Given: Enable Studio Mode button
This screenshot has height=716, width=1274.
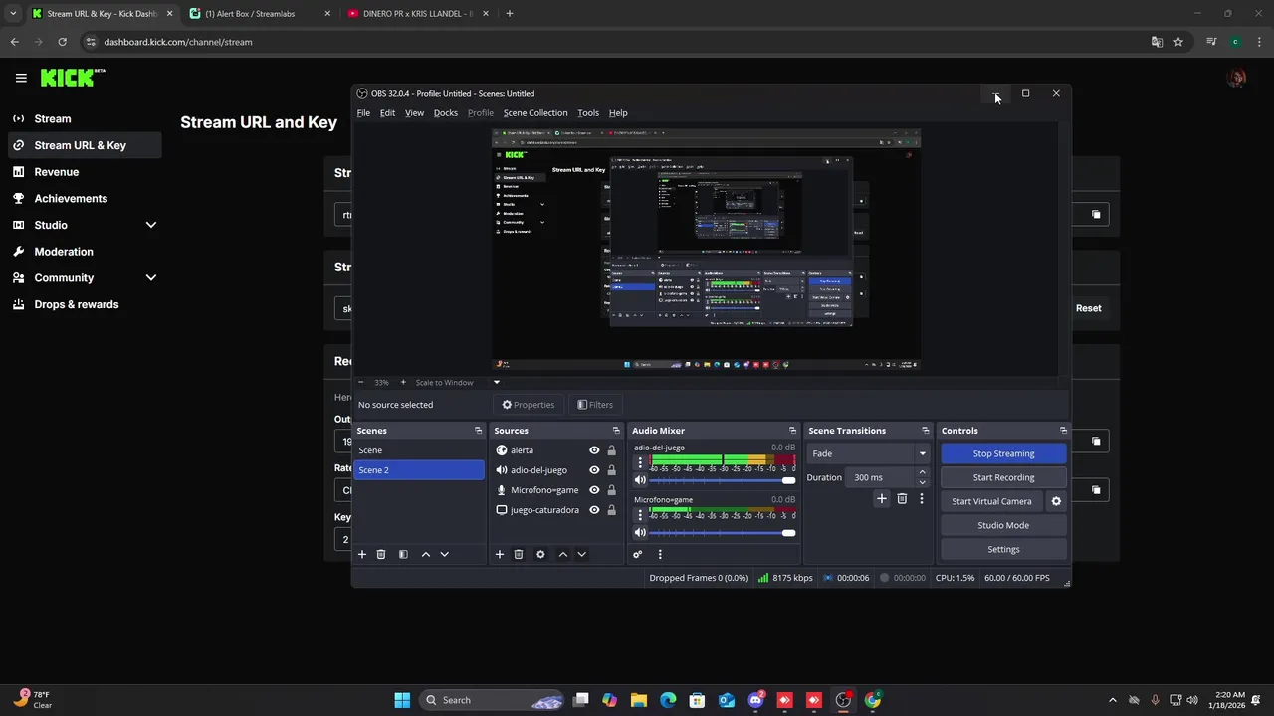Looking at the screenshot, I should click(1003, 525).
